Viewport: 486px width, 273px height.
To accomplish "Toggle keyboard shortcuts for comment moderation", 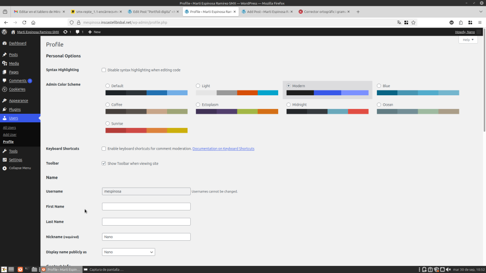I will 104,149.
